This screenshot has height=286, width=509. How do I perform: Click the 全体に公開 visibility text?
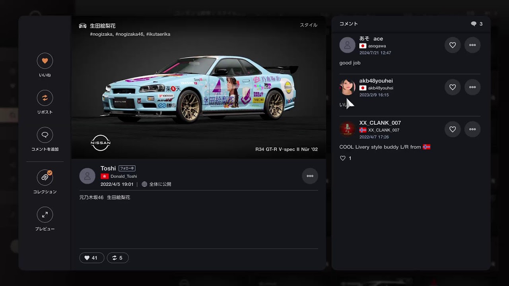[160, 184]
